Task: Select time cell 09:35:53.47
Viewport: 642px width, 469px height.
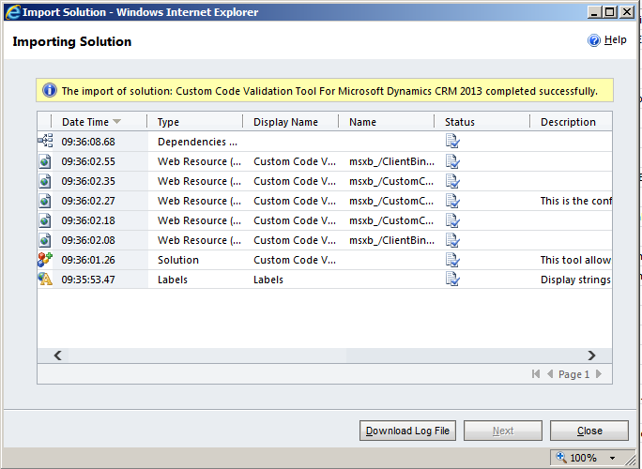Action: [x=88, y=280]
